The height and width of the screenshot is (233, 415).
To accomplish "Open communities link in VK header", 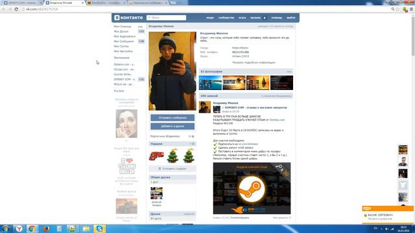I will (226, 17).
